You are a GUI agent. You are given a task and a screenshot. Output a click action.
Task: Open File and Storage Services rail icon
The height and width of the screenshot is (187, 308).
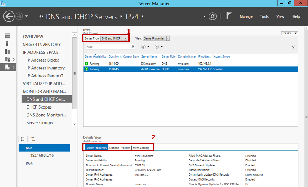tap(7, 59)
